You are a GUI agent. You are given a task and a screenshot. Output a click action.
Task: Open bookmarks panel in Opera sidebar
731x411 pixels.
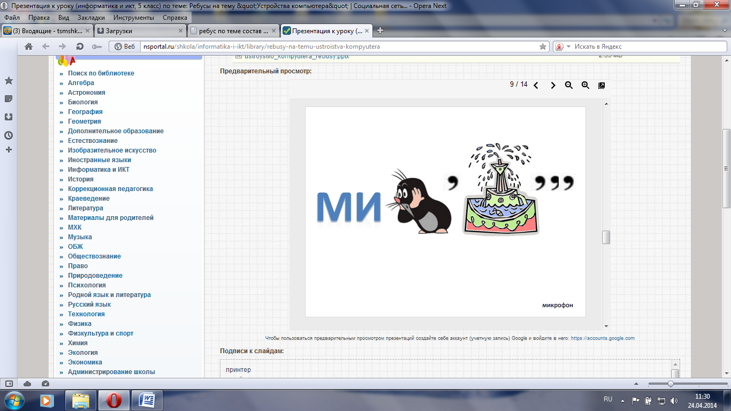9,81
